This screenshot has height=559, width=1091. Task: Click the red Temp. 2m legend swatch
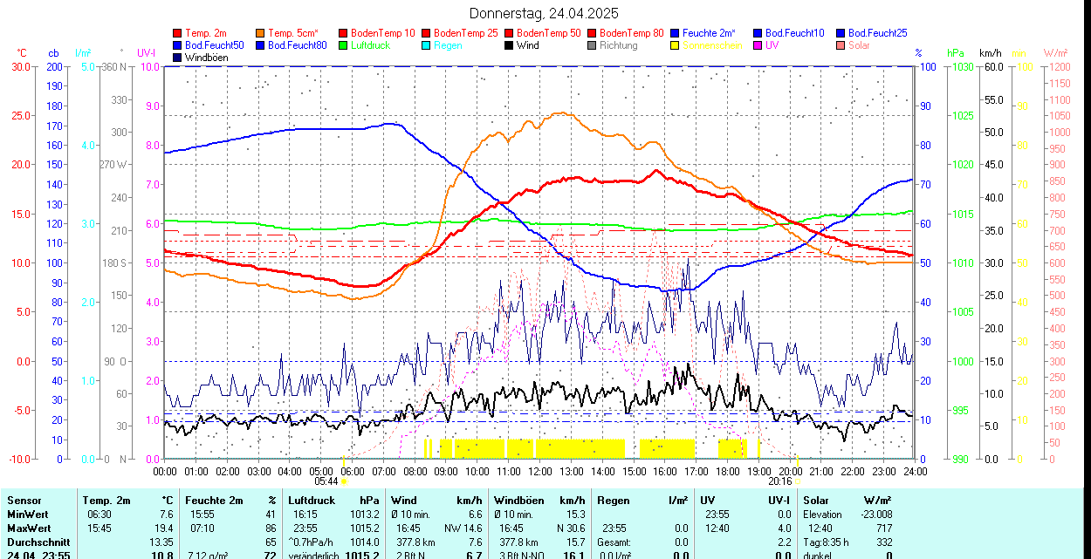pyautogui.click(x=178, y=32)
